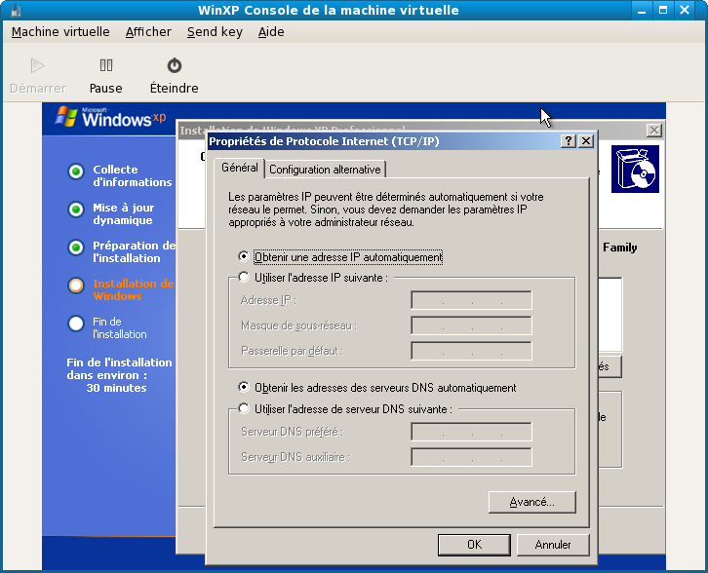708x573 pixels.
Task: Click the Masque de sous-réseau field
Action: click(471, 325)
